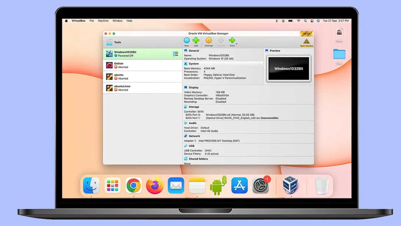Click the Tech Preview warning icon
Image resolution: width=401 pixels, height=226 pixels.
pyautogui.click(x=306, y=42)
